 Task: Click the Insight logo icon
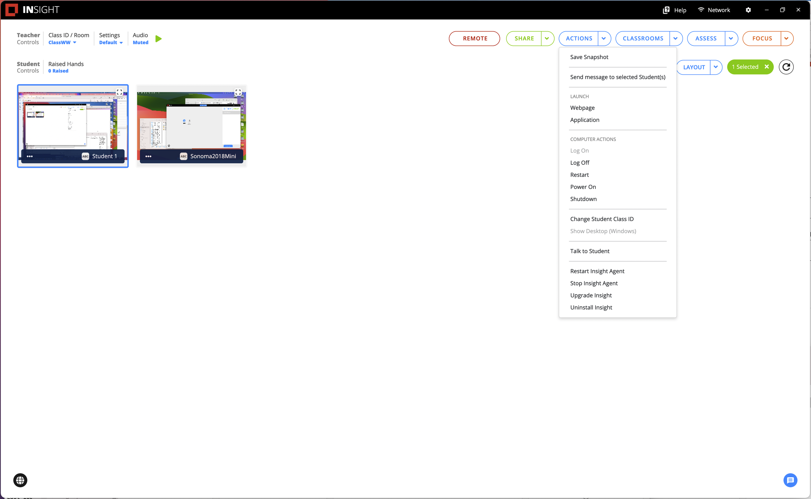click(x=12, y=10)
